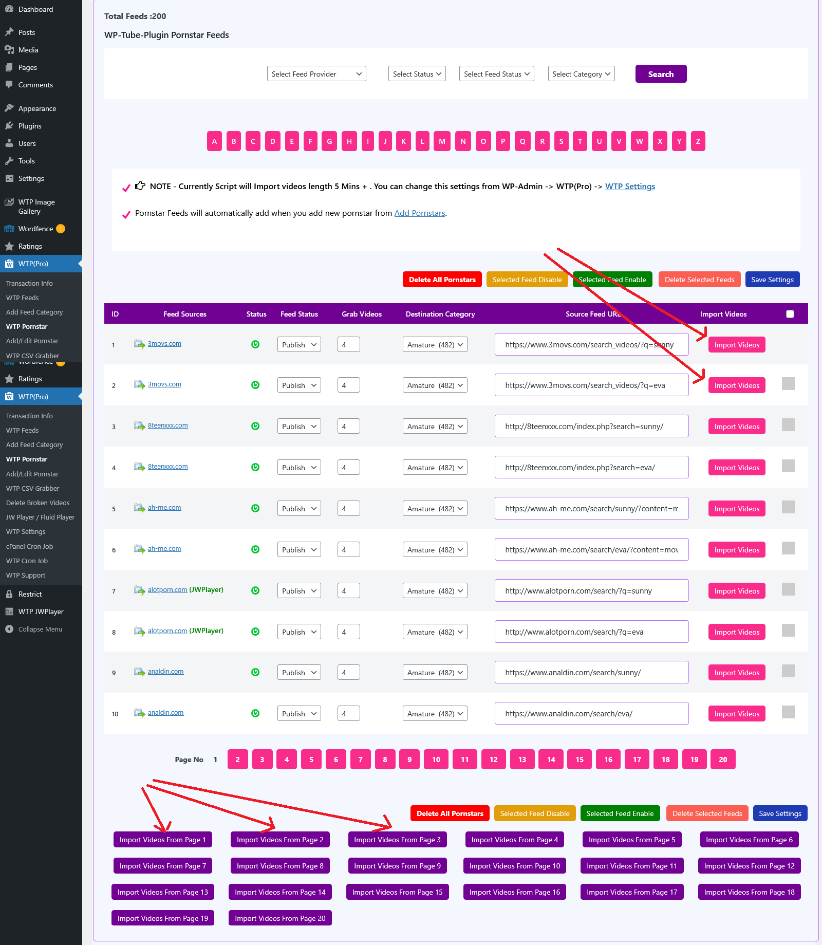Click the purple Search button
The width and height of the screenshot is (822, 945).
pos(661,74)
